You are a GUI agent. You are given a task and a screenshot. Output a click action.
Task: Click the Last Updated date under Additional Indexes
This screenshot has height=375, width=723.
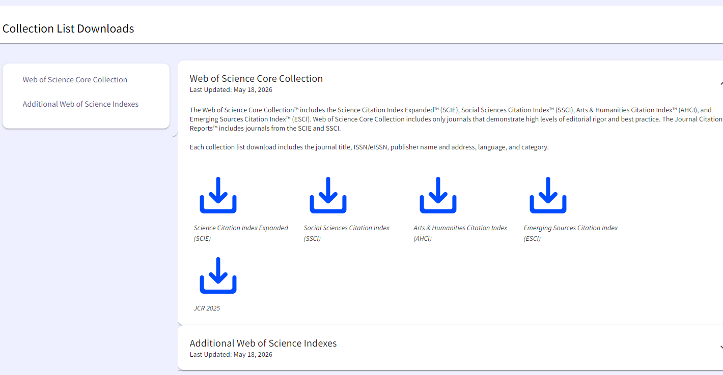[x=231, y=355]
